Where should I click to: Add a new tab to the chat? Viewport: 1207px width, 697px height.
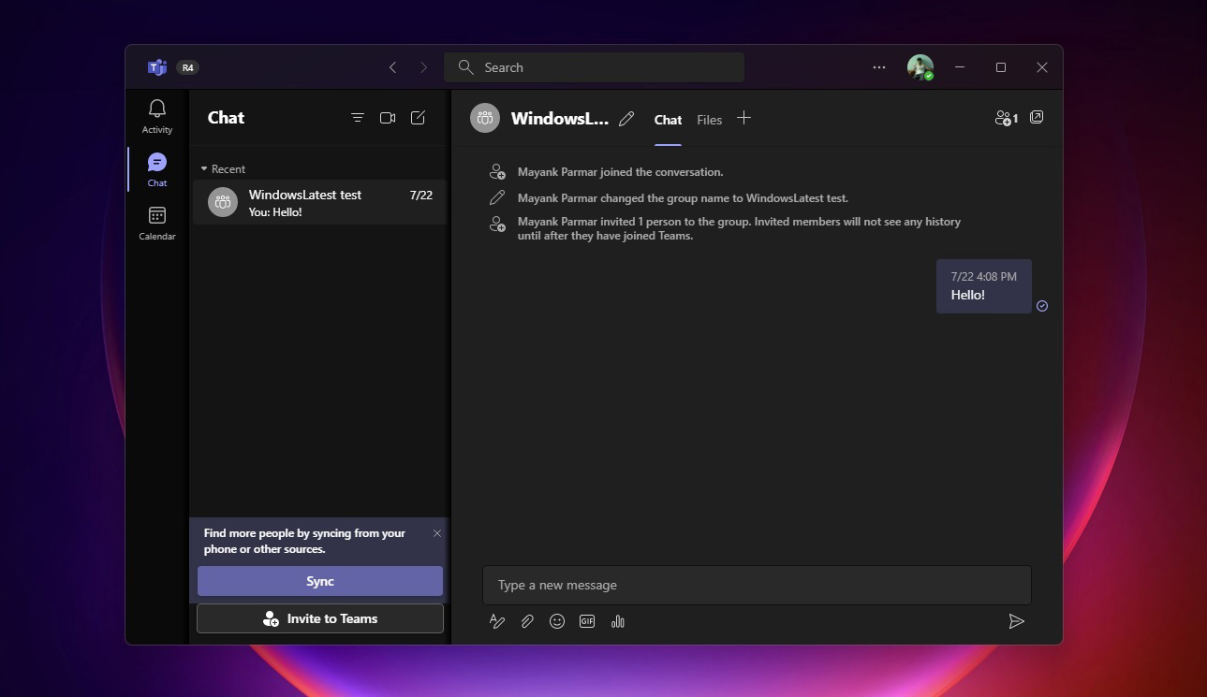[x=743, y=118]
